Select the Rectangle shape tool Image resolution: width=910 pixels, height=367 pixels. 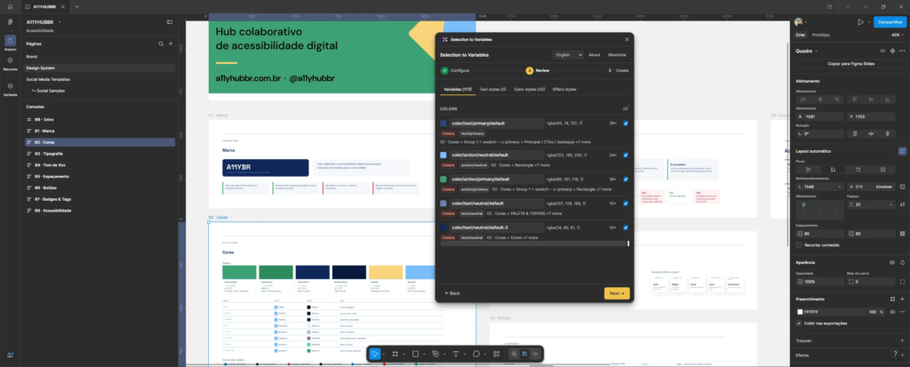[416, 354]
